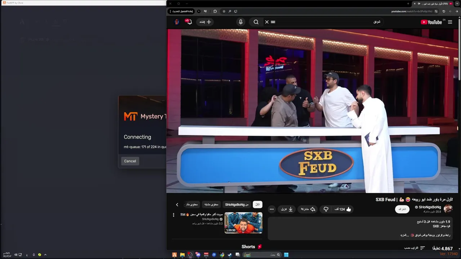The image size is (461, 259).
Task: Open the FiveM icon on taskbar
Action: [174, 255]
